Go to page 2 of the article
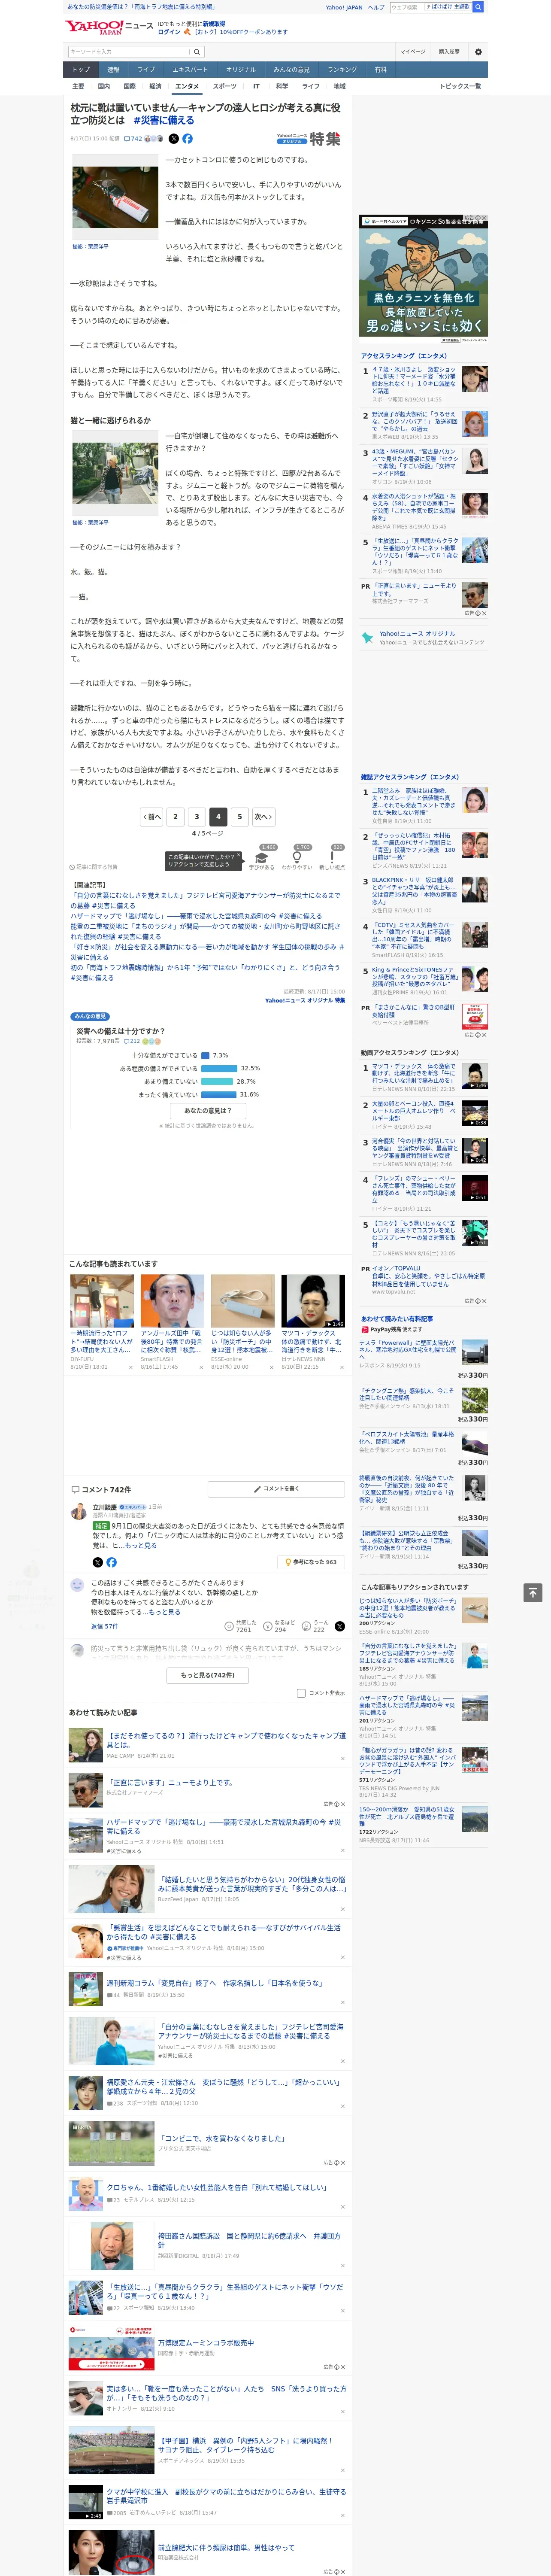Viewport: 551px width, 2576px height. tap(175, 816)
